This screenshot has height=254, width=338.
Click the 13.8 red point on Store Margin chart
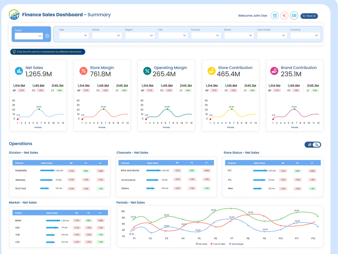click(x=82, y=119)
